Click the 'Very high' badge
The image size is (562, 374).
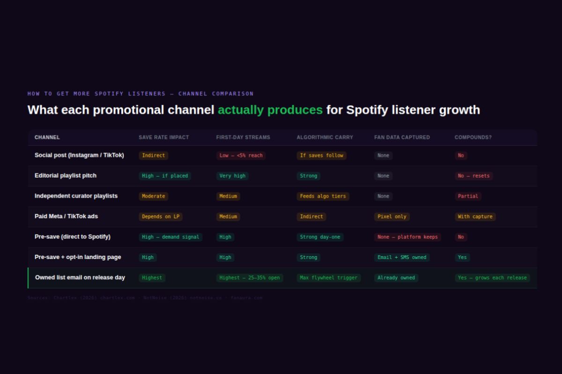click(x=232, y=176)
